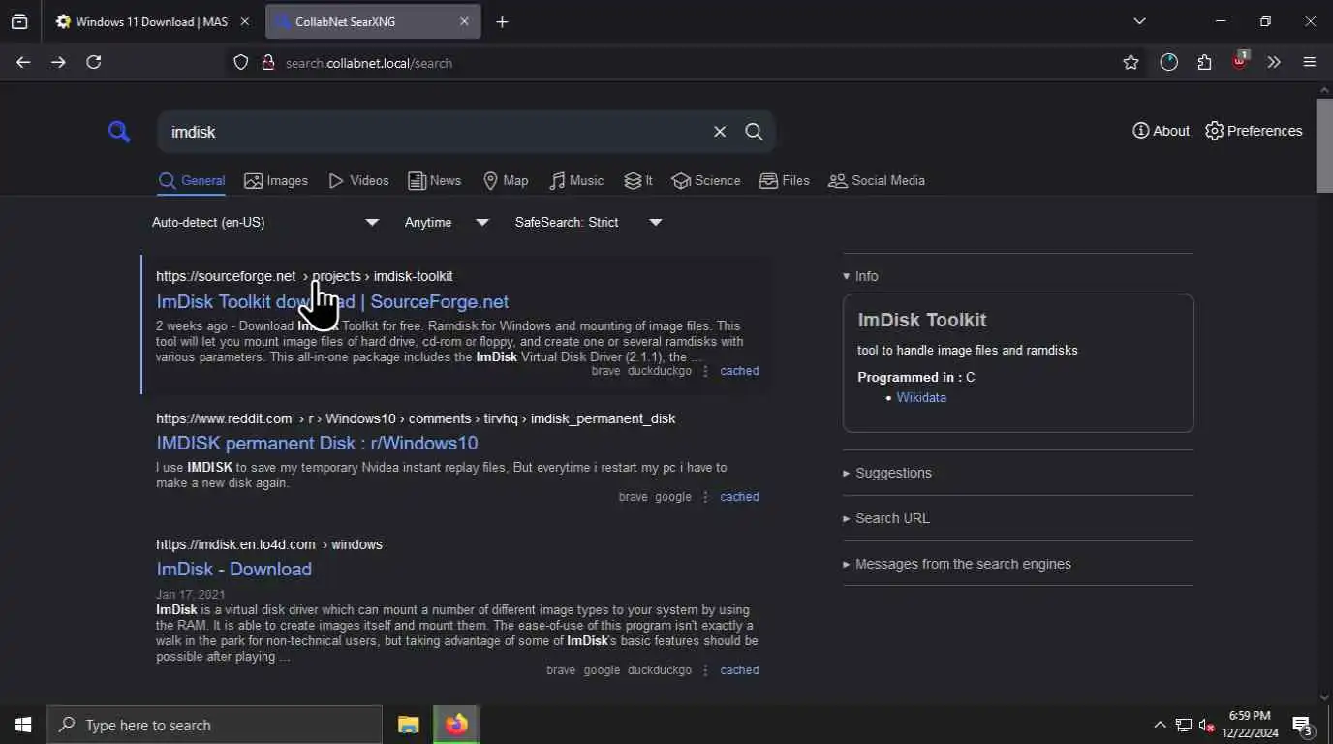Open Firefox View from the tab bar
This screenshot has height=744, width=1333.
click(x=19, y=21)
